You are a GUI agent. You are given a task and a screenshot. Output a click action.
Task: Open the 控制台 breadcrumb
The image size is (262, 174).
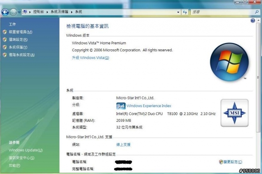pyautogui.click(x=38, y=12)
